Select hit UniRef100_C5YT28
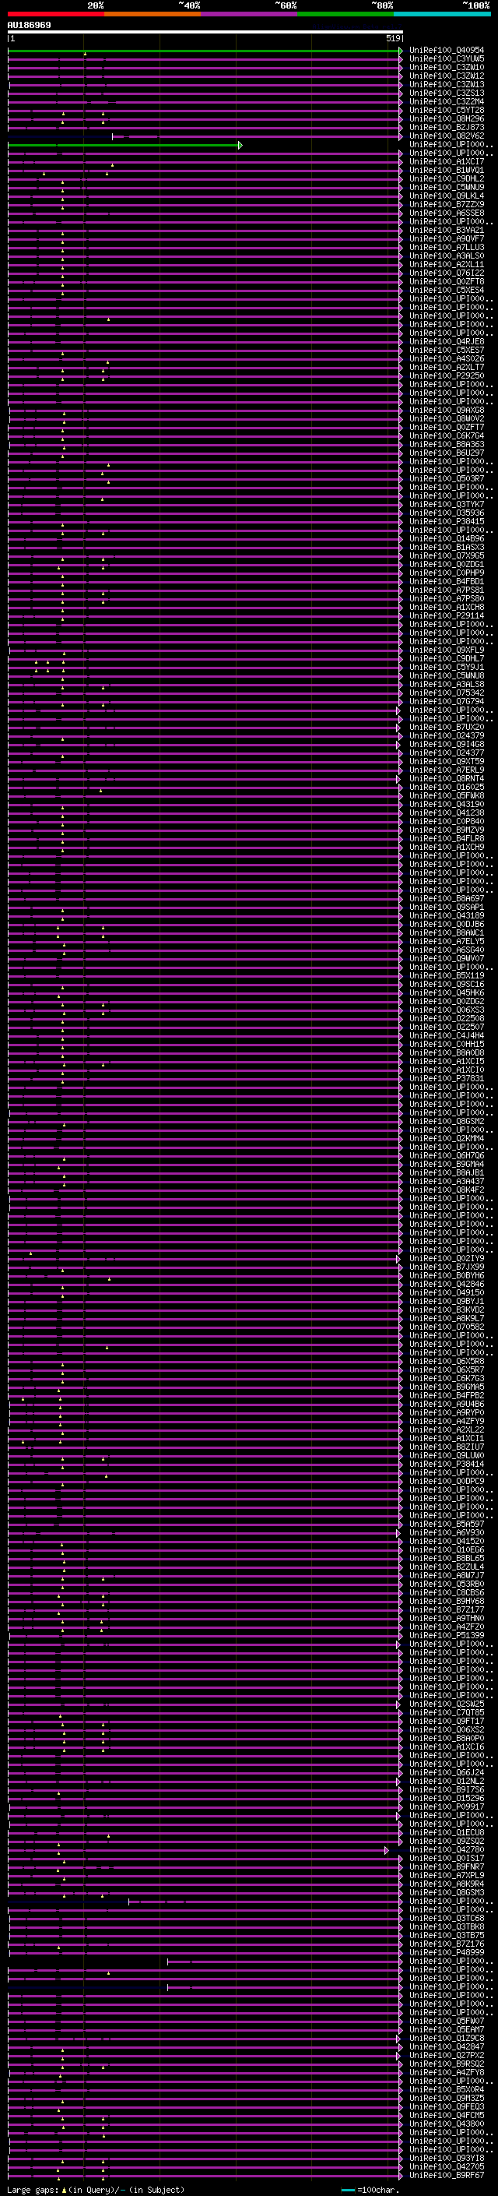498x2196 pixels. tap(447, 110)
